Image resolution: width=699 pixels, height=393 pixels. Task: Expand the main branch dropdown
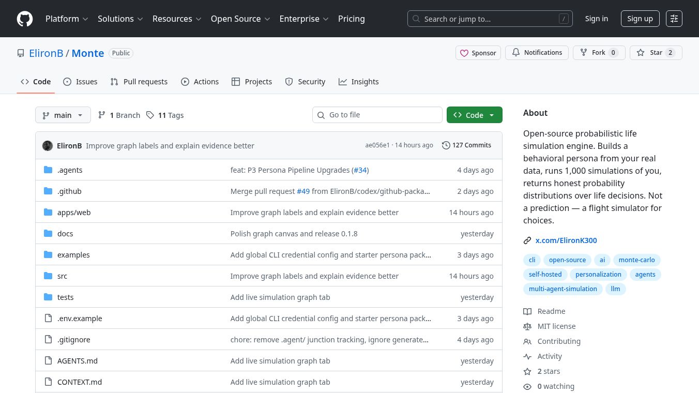tap(63, 115)
